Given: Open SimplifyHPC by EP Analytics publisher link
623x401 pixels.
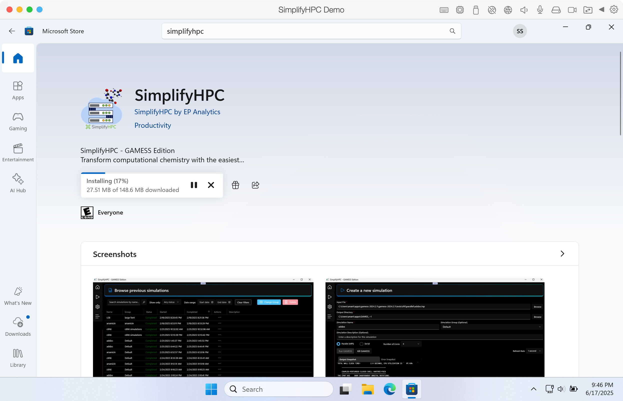Looking at the screenshot, I should (x=177, y=112).
